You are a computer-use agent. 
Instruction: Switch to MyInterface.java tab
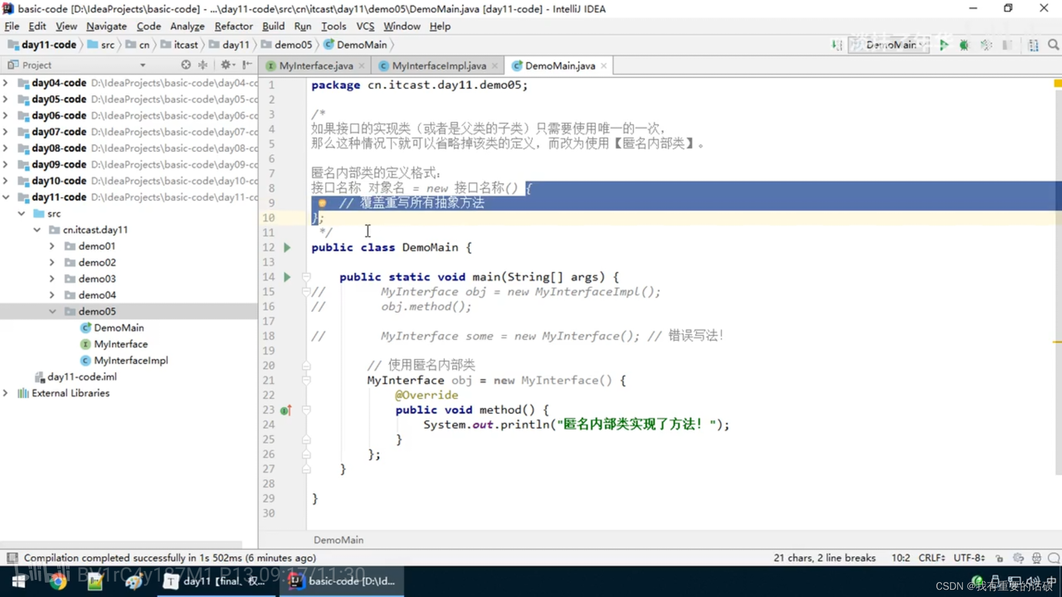point(316,66)
